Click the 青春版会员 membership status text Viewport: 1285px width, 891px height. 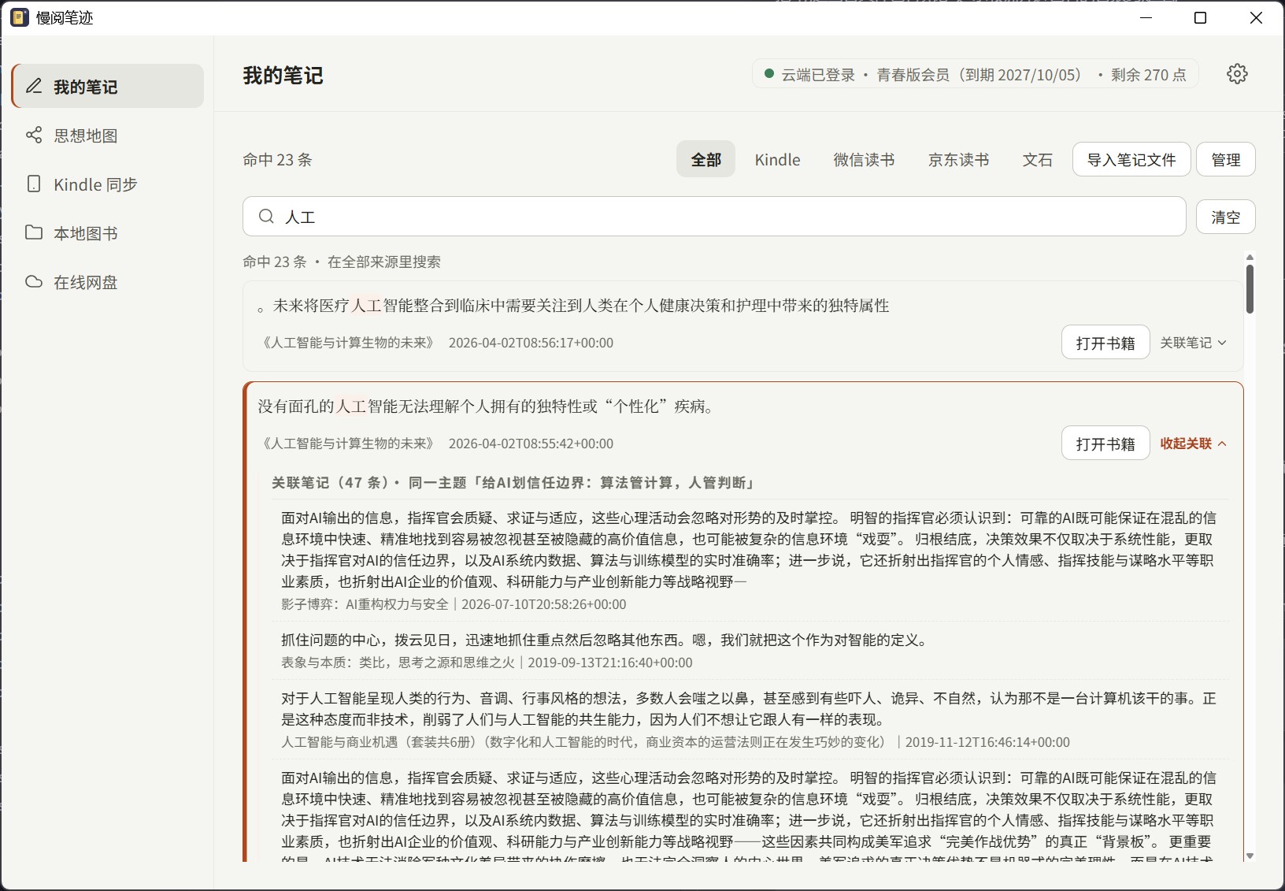click(979, 74)
